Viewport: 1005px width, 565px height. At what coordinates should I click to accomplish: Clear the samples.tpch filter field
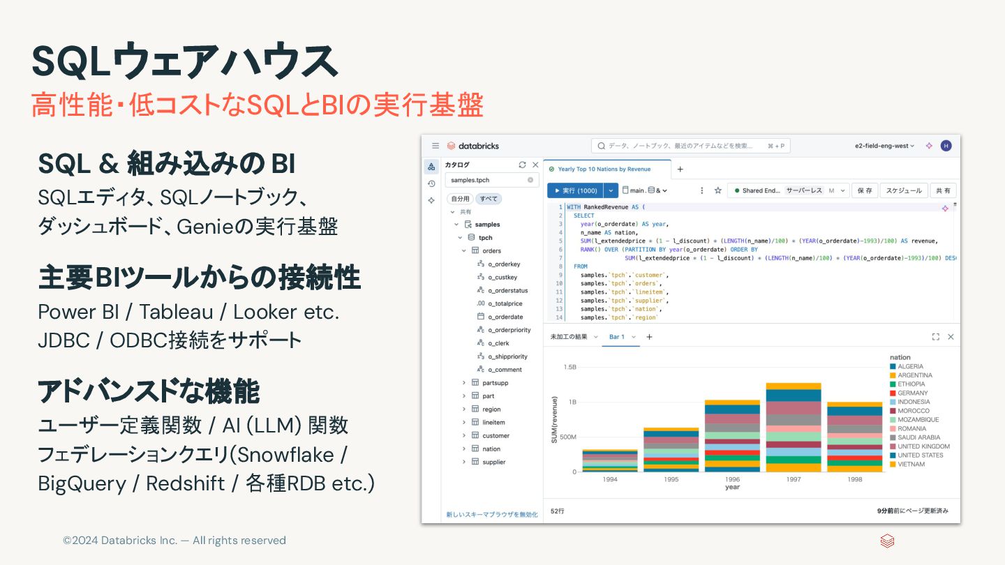[x=530, y=180]
